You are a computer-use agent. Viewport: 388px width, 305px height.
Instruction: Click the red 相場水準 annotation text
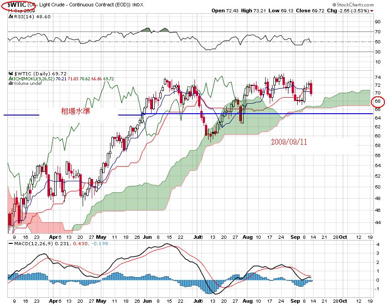pos(79,111)
